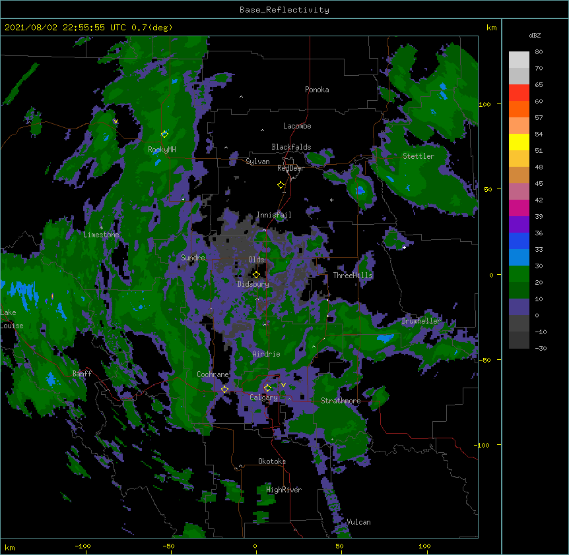Screen dimensions: 569x555
Task: Click the Ponoka city label
Action: (317, 90)
